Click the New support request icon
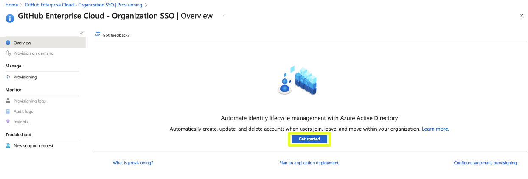The width and height of the screenshot is (528, 179). click(8, 146)
